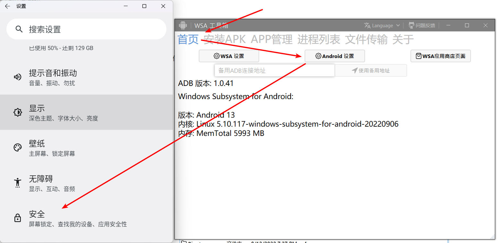
Task: Click the WSA 设置 button
Action: [229, 56]
